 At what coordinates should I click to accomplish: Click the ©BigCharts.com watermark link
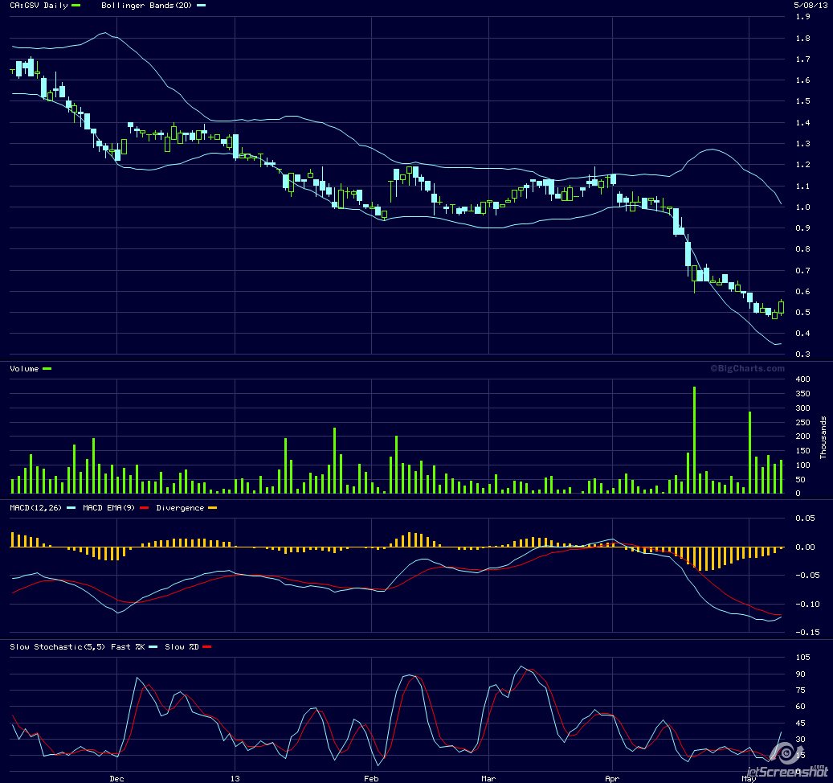[746, 368]
